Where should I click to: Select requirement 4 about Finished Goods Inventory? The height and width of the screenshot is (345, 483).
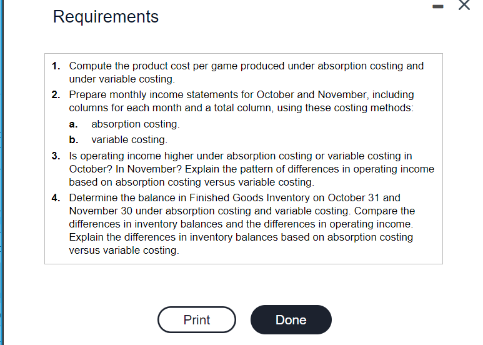242,224
